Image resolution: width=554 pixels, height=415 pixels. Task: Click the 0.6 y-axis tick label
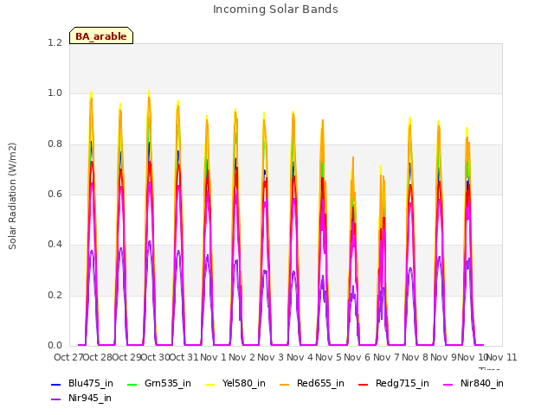tap(55, 194)
